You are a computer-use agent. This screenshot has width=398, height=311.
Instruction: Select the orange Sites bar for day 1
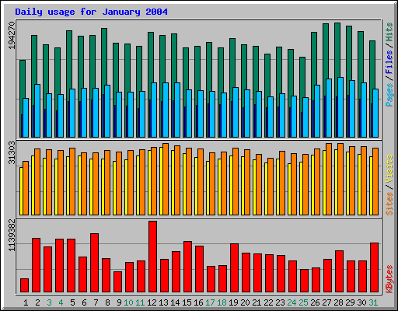tap(26, 188)
